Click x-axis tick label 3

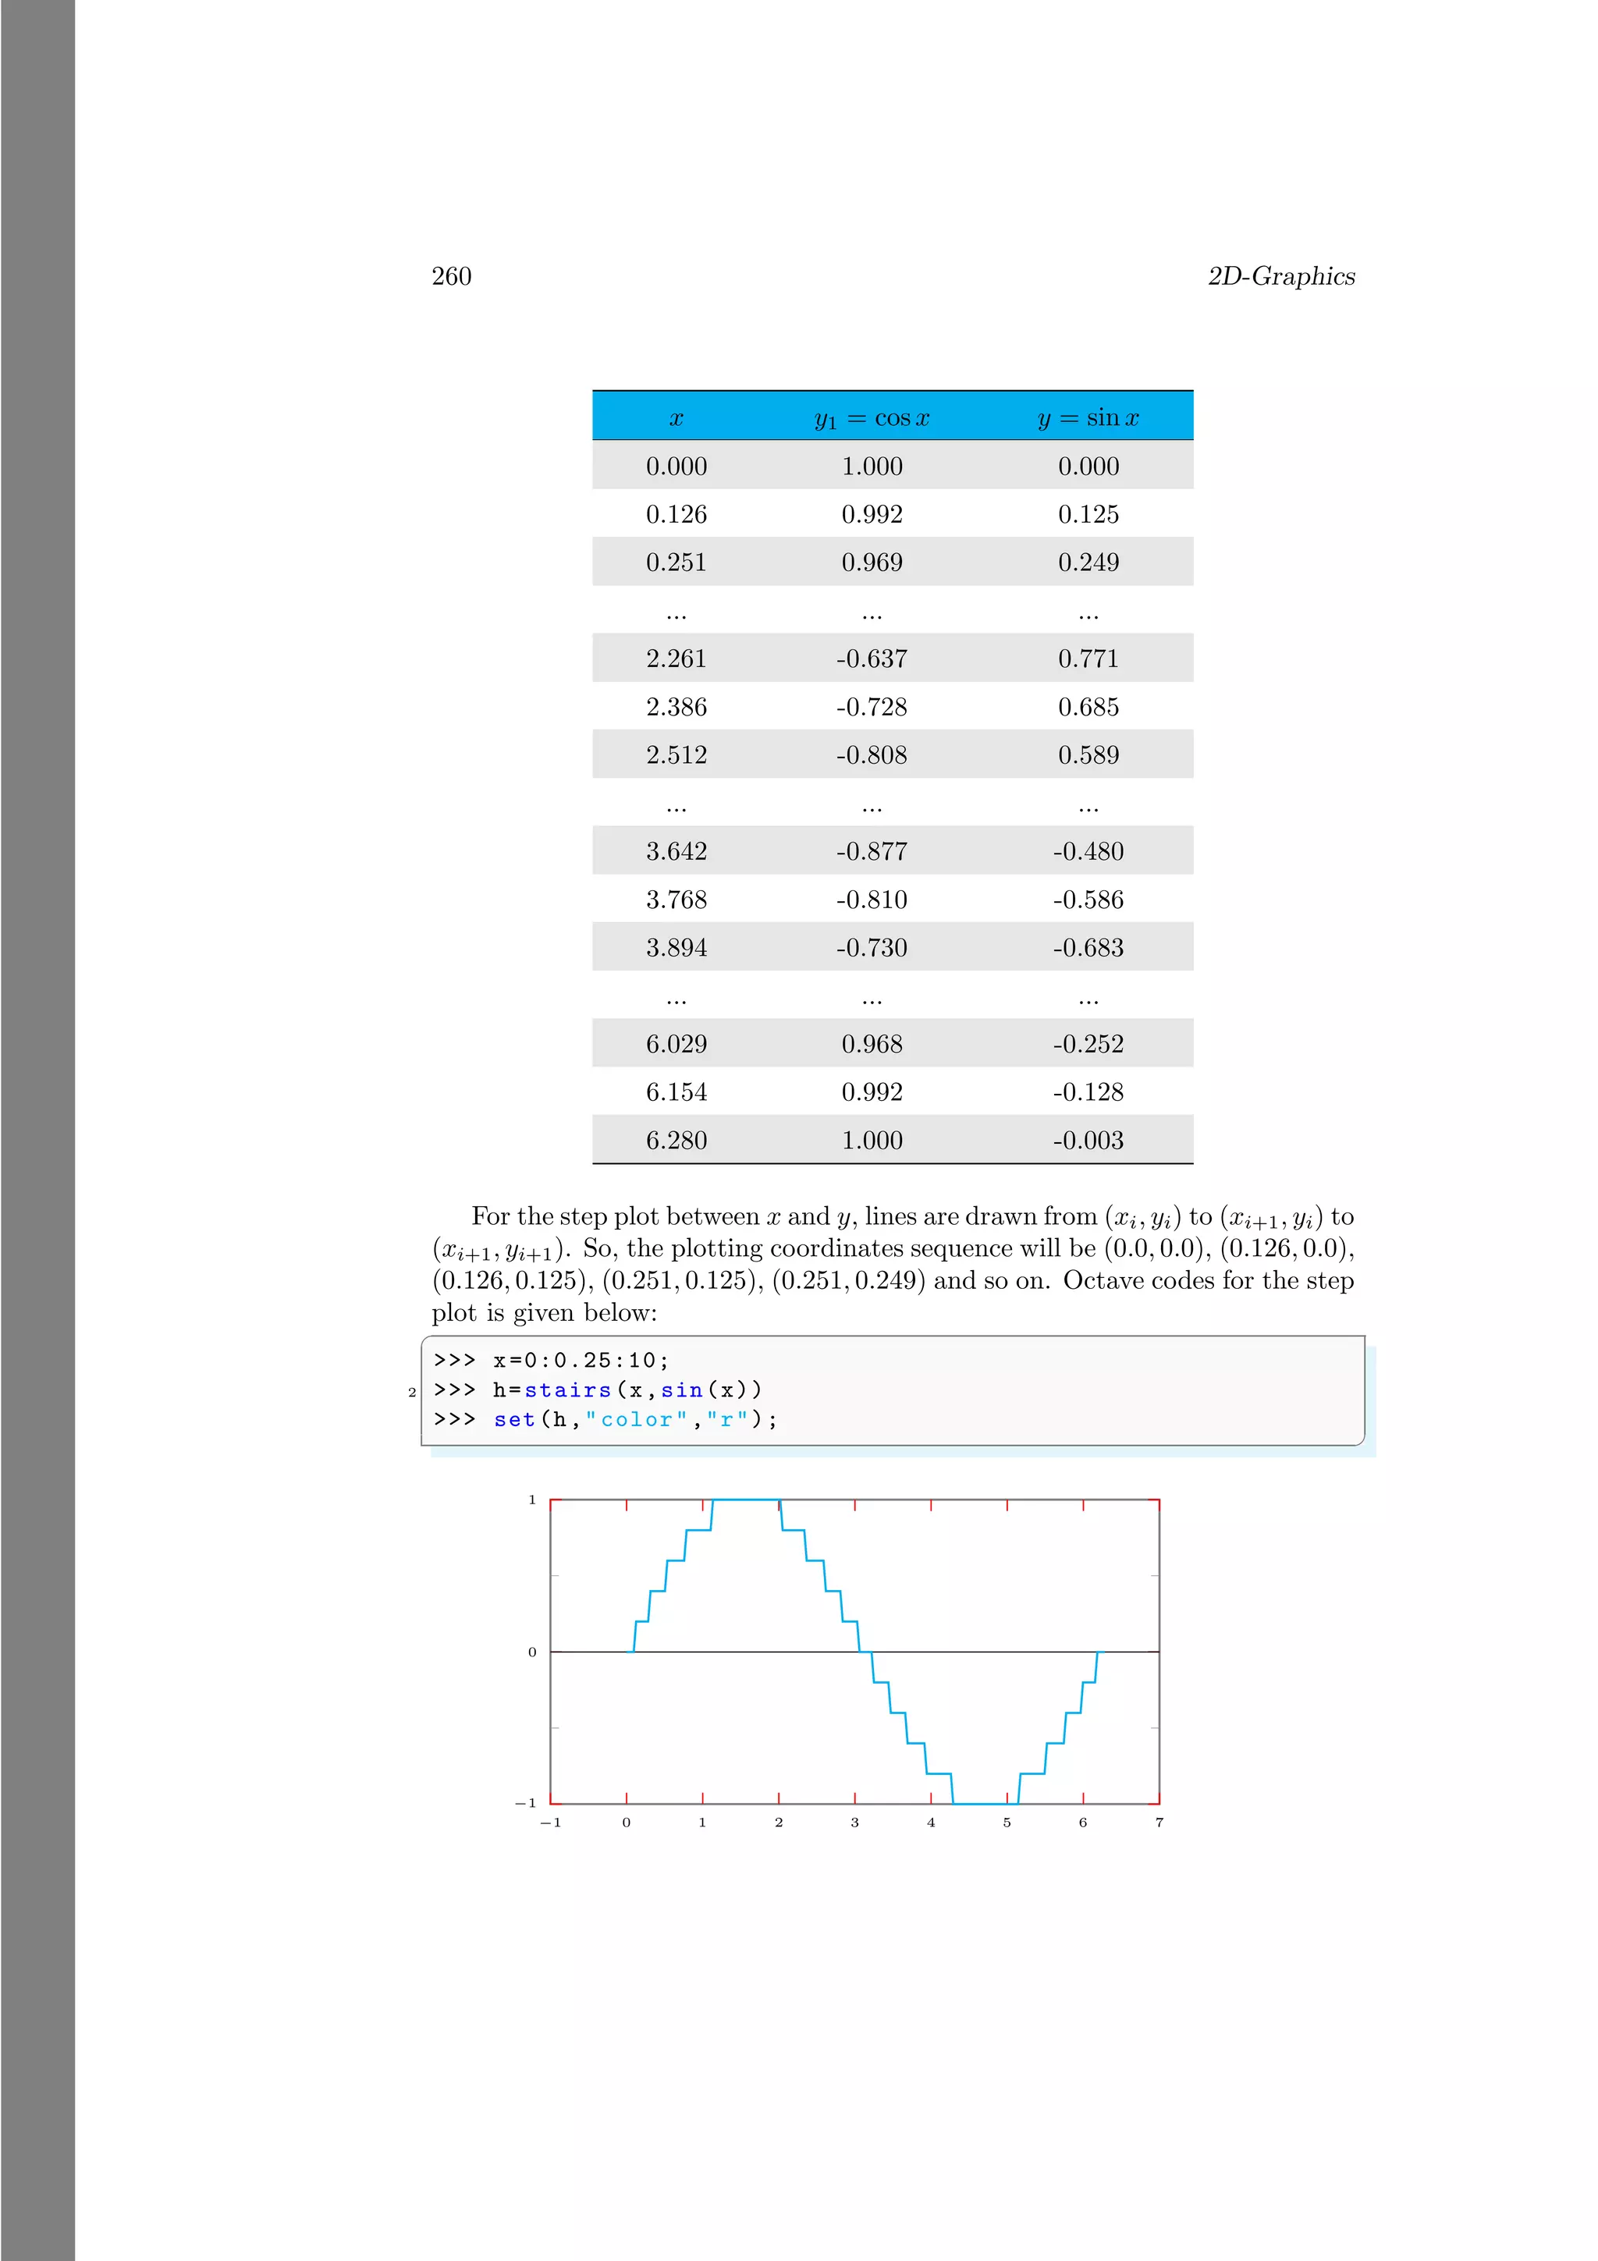854,1823
